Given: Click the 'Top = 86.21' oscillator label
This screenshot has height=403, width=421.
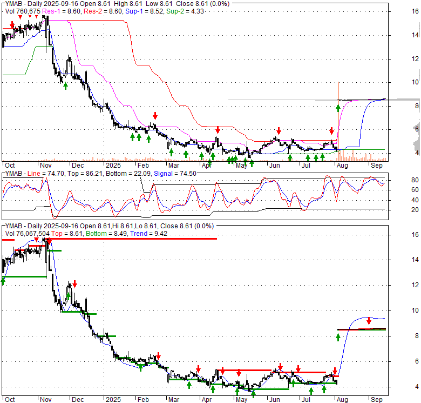Looking at the screenshot, I should 85,174.
